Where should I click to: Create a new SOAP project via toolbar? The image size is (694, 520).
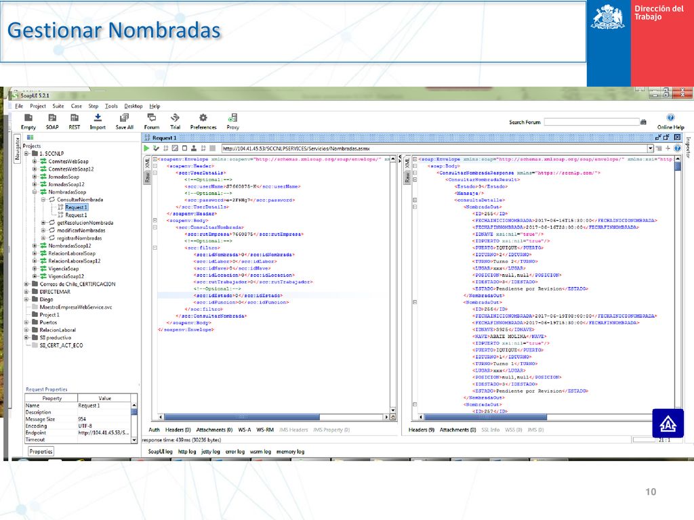point(52,118)
